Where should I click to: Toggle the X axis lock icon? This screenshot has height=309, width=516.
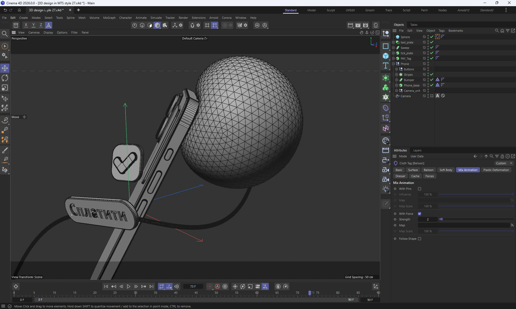pyautogui.click(x=26, y=25)
